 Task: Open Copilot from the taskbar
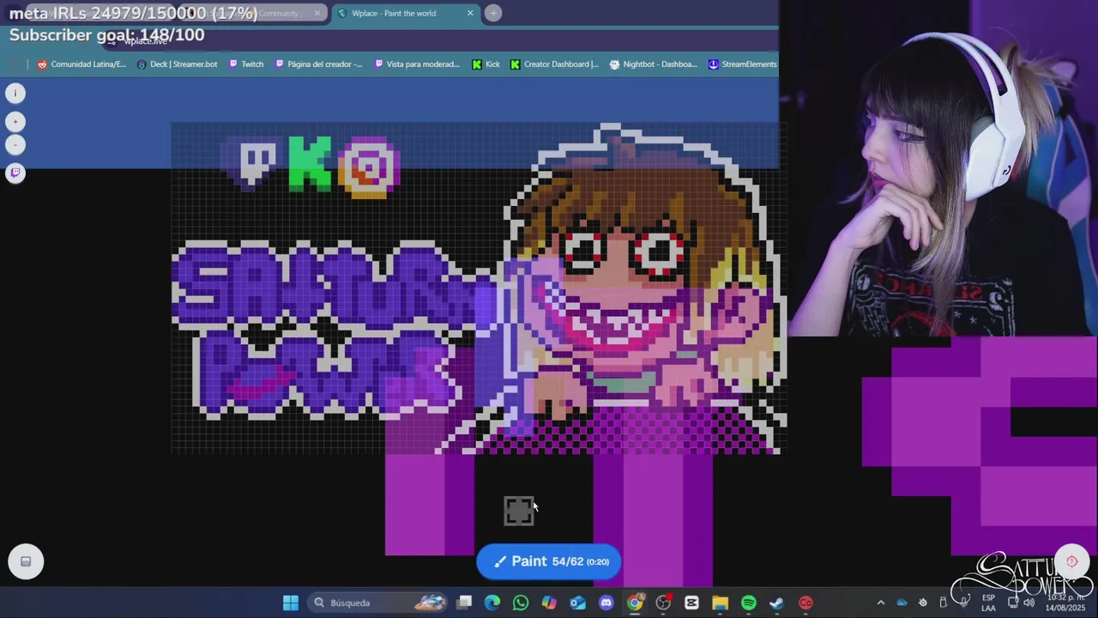[x=549, y=603]
